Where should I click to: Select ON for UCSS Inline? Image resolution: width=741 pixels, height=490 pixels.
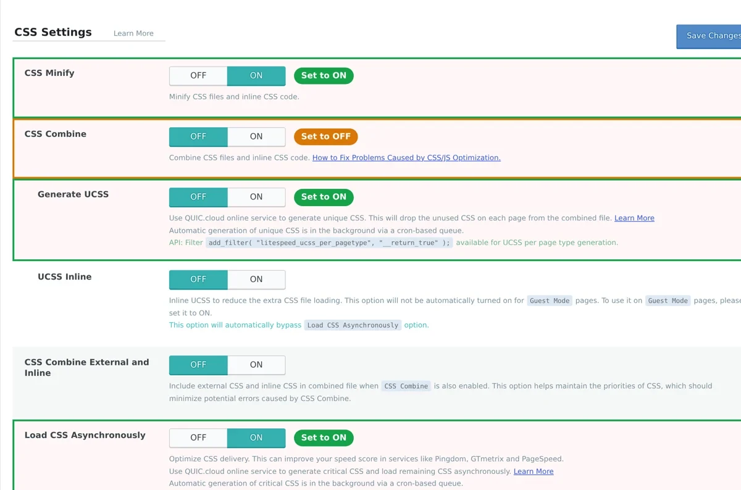(256, 280)
